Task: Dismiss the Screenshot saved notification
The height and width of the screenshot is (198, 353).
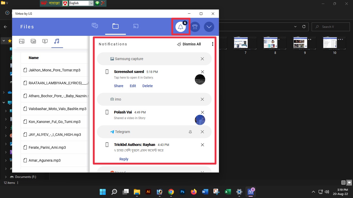Action: 203,72
